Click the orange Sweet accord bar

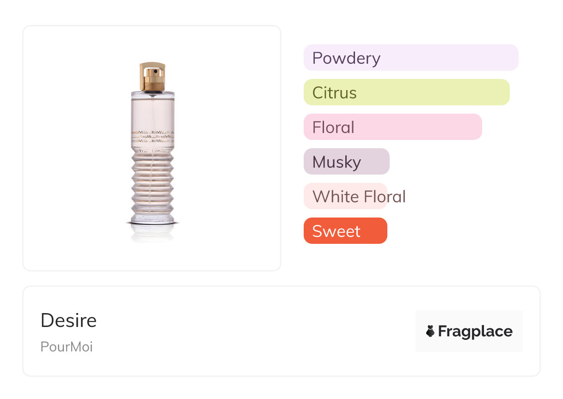pos(345,231)
